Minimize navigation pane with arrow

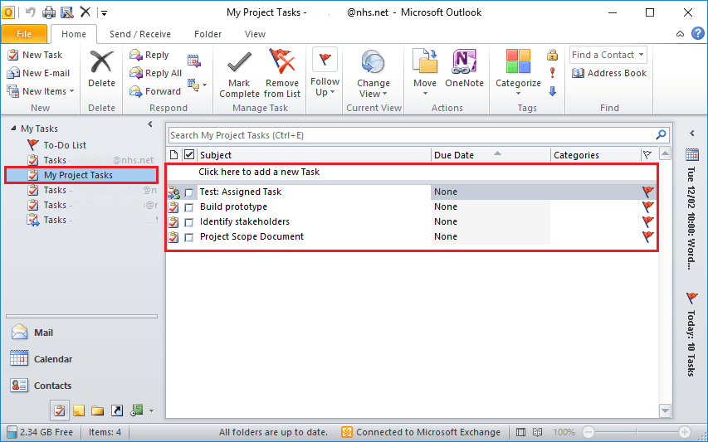(150, 124)
